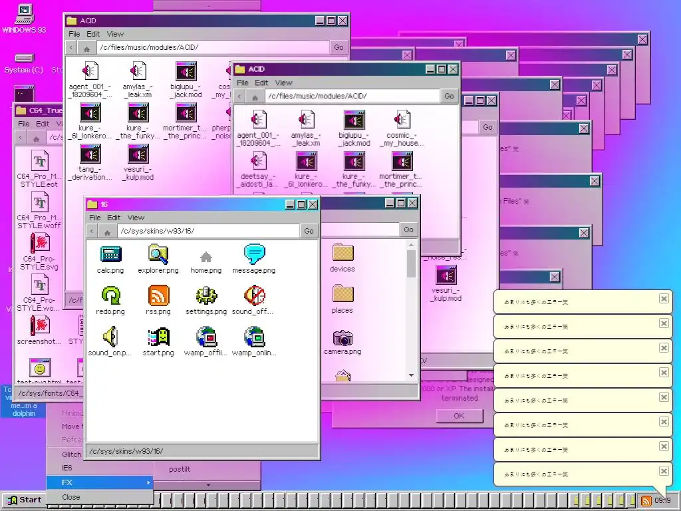The image size is (681, 511).
Task: Select amylas_-_leak.xm in front ACID window
Action: pos(307,128)
